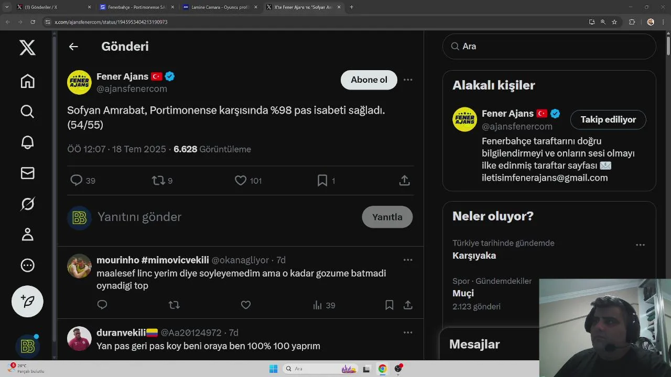671x377 pixels.
Task: Click the Abone ol subscribe button
Action: tap(369, 80)
